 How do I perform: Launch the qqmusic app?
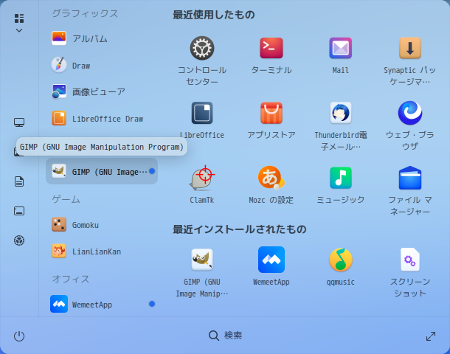(x=340, y=260)
